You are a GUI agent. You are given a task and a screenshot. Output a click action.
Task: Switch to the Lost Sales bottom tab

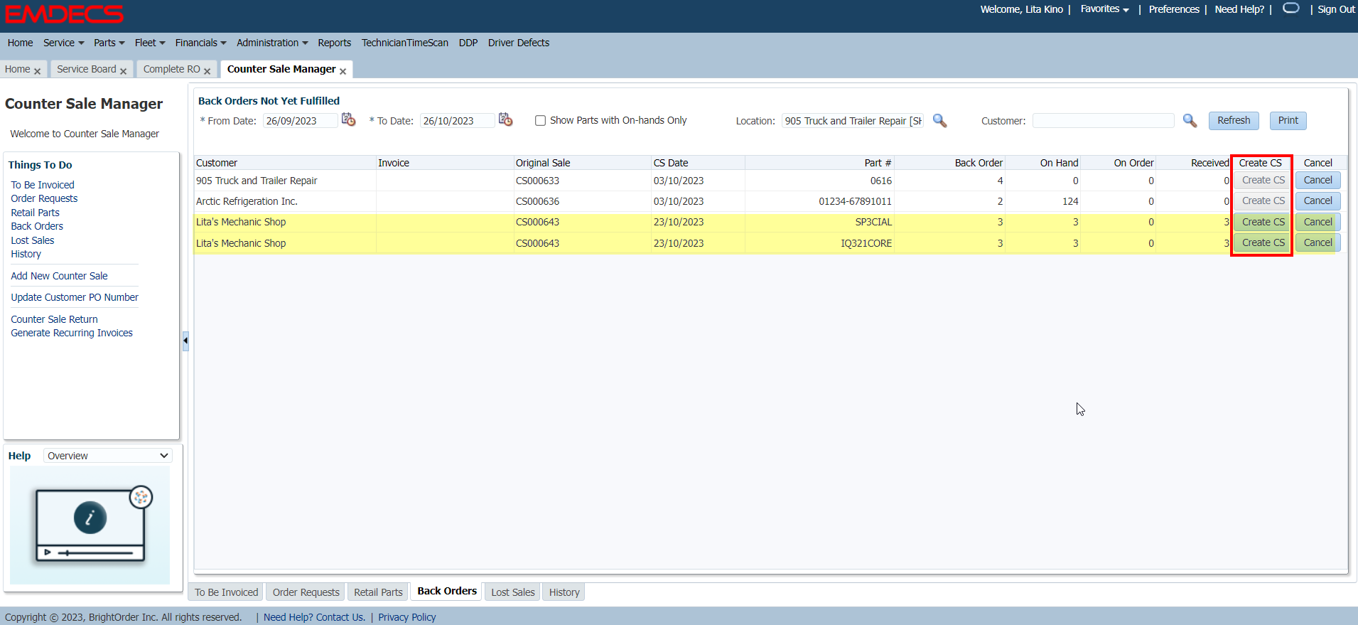(x=512, y=592)
